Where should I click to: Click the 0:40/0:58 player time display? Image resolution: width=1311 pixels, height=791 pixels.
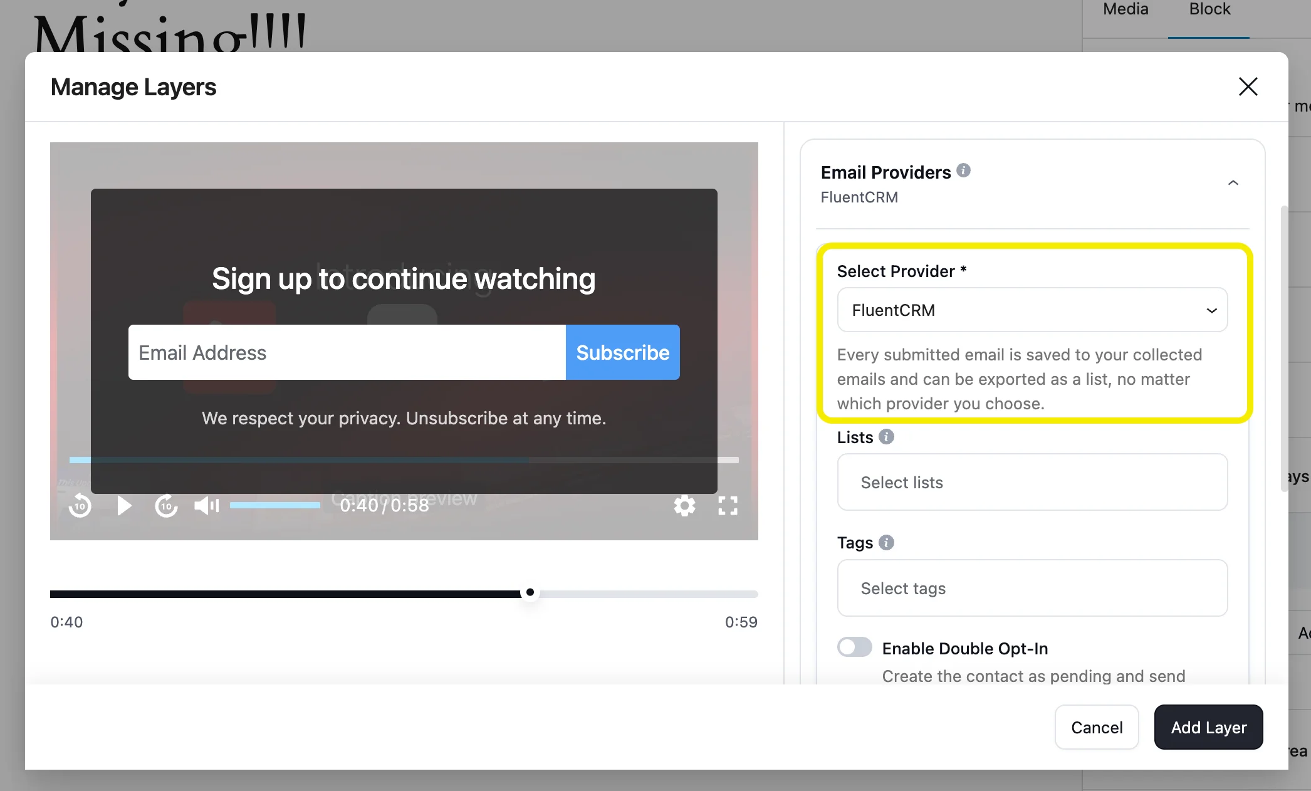384,505
